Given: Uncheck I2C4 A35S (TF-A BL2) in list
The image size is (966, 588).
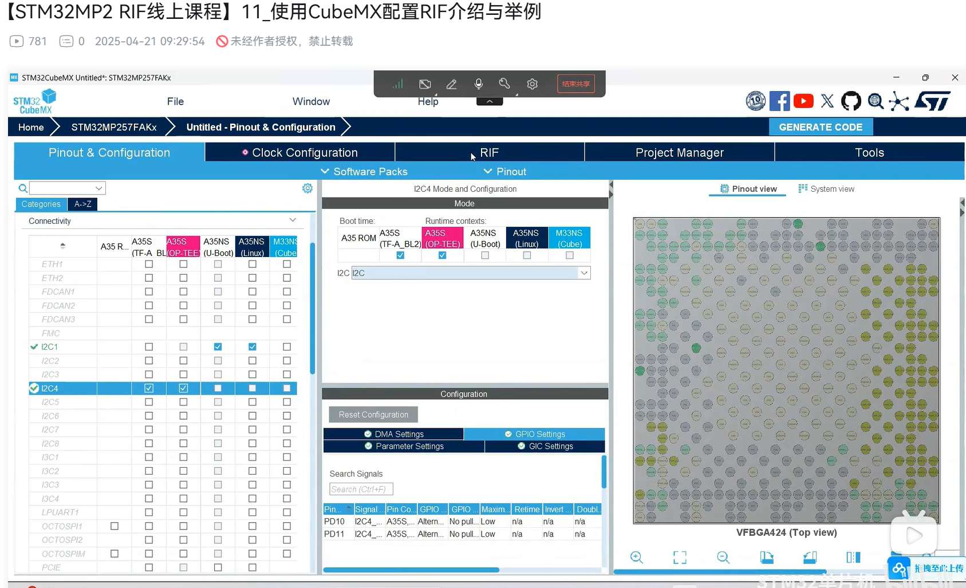Looking at the screenshot, I should click(x=149, y=388).
